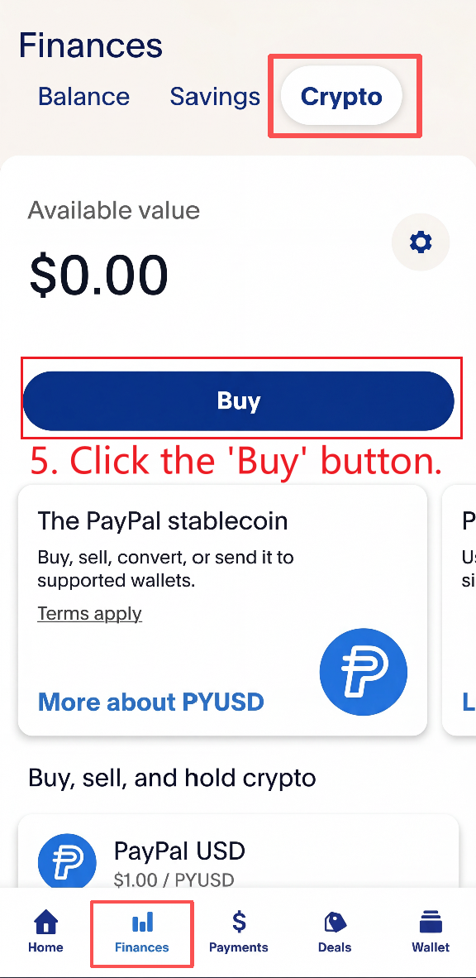
Task: Tap the PayPal USD coin icon
Action: [x=67, y=863]
